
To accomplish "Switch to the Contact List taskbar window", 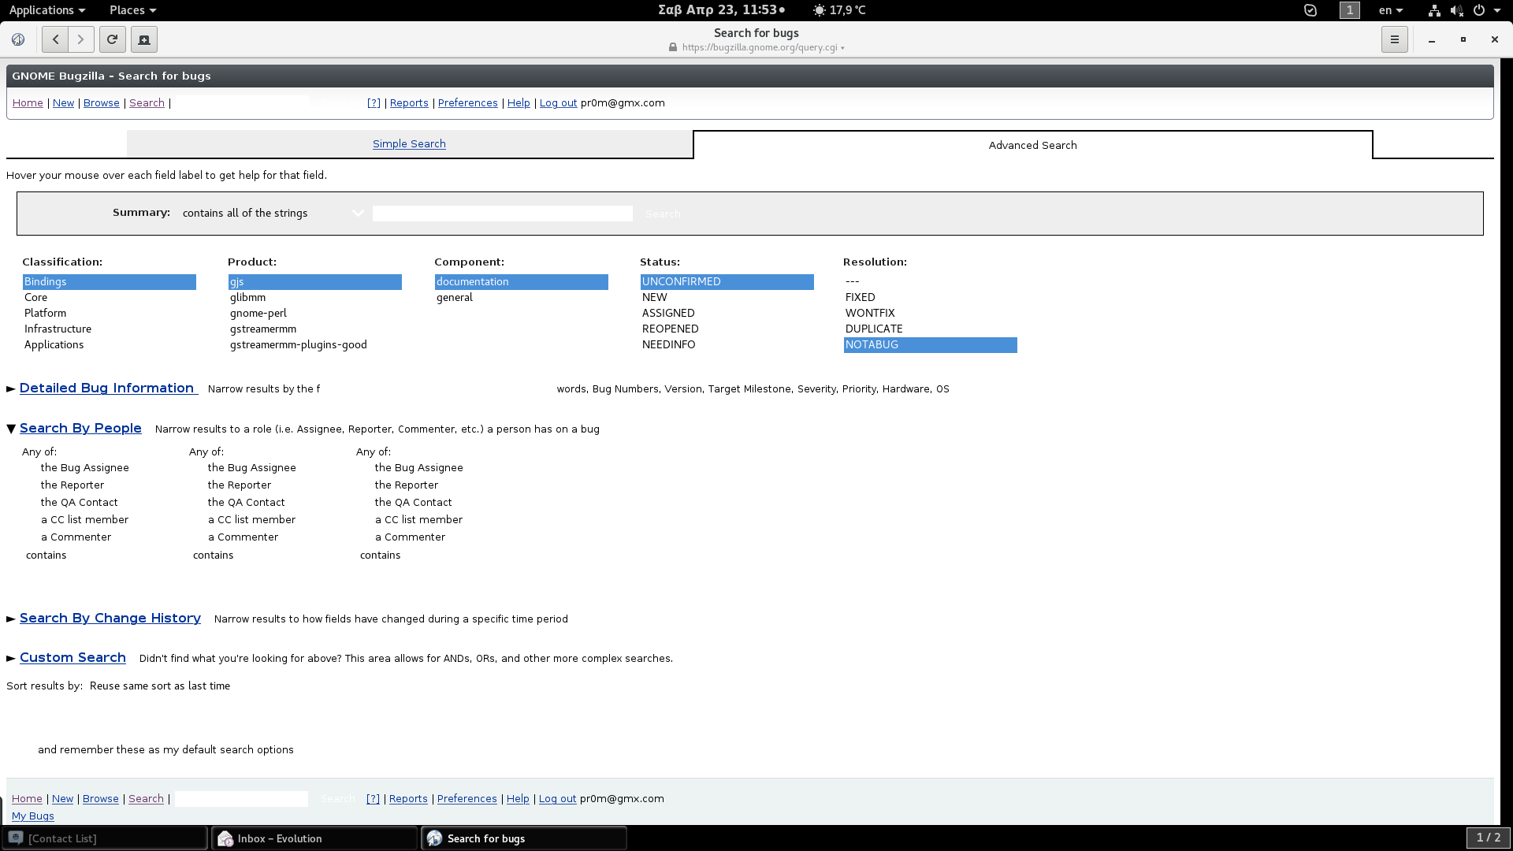I will 105,838.
